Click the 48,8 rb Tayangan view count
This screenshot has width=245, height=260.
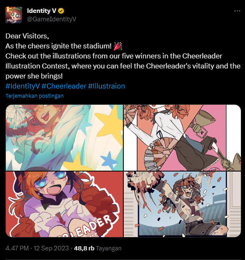97,248
